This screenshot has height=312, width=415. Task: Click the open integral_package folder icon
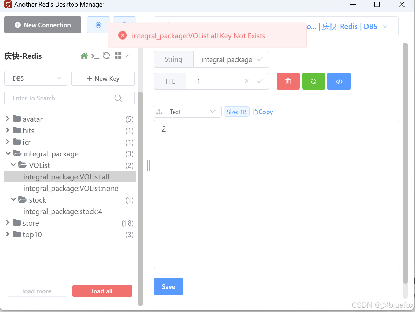point(17,153)
